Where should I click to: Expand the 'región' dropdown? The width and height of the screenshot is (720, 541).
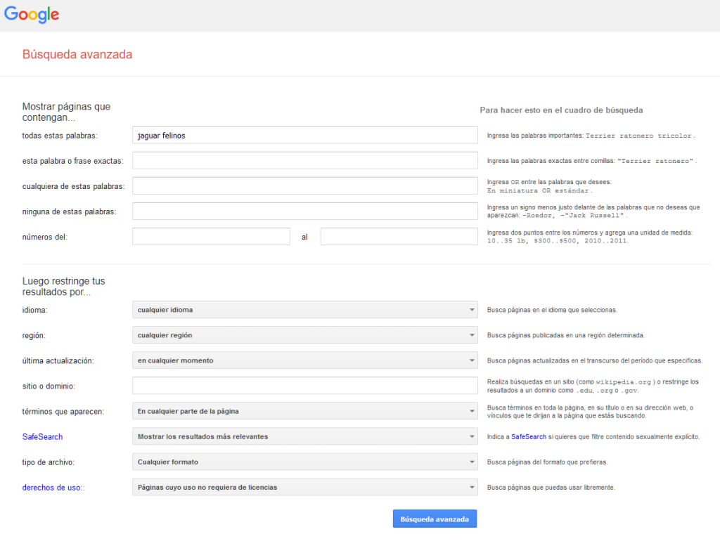click(x=305, y=335)
